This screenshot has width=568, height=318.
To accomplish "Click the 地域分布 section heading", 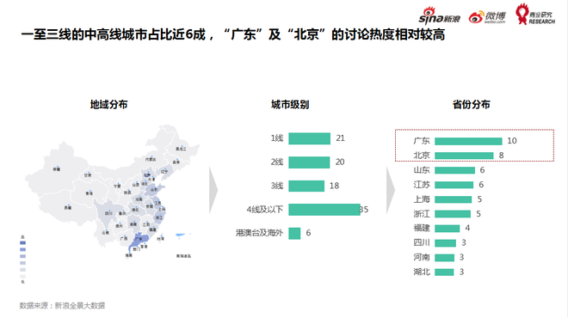I will 108,105.
